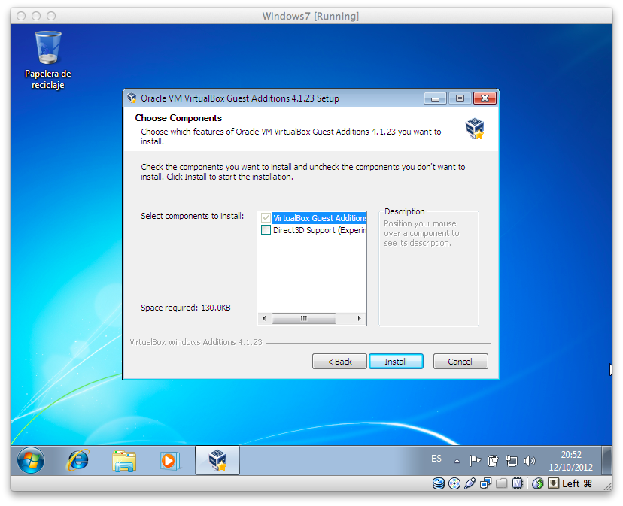Image resolution: width=623 pixels, height=506 pixels.
Task: Click the Install button
Action: (396, 362)
